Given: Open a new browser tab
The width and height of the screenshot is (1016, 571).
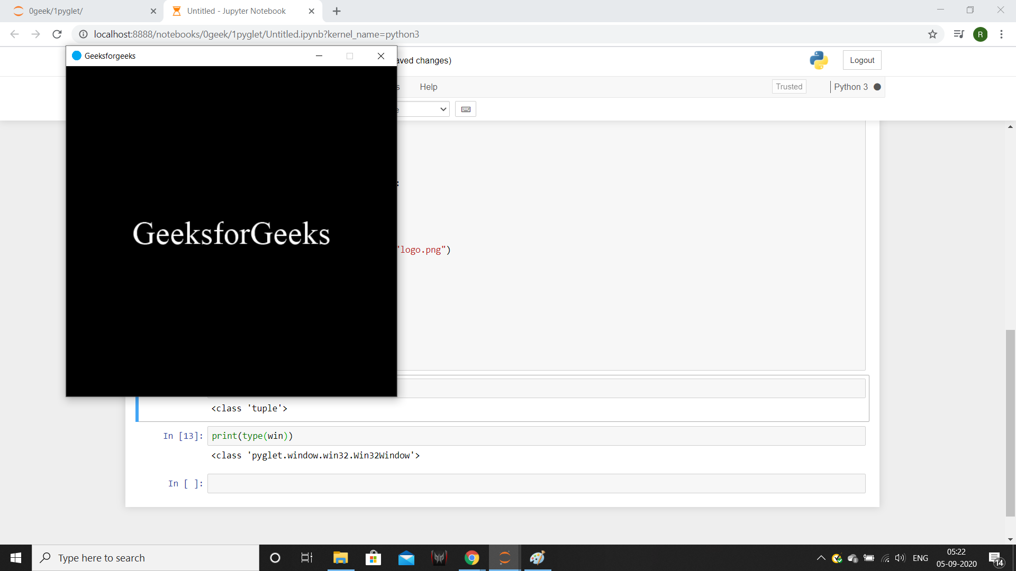Looking at the screenshot, I should (x=337, y=11).
